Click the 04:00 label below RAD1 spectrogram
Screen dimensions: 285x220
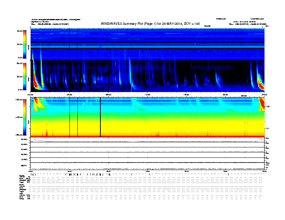coord(69,95)
